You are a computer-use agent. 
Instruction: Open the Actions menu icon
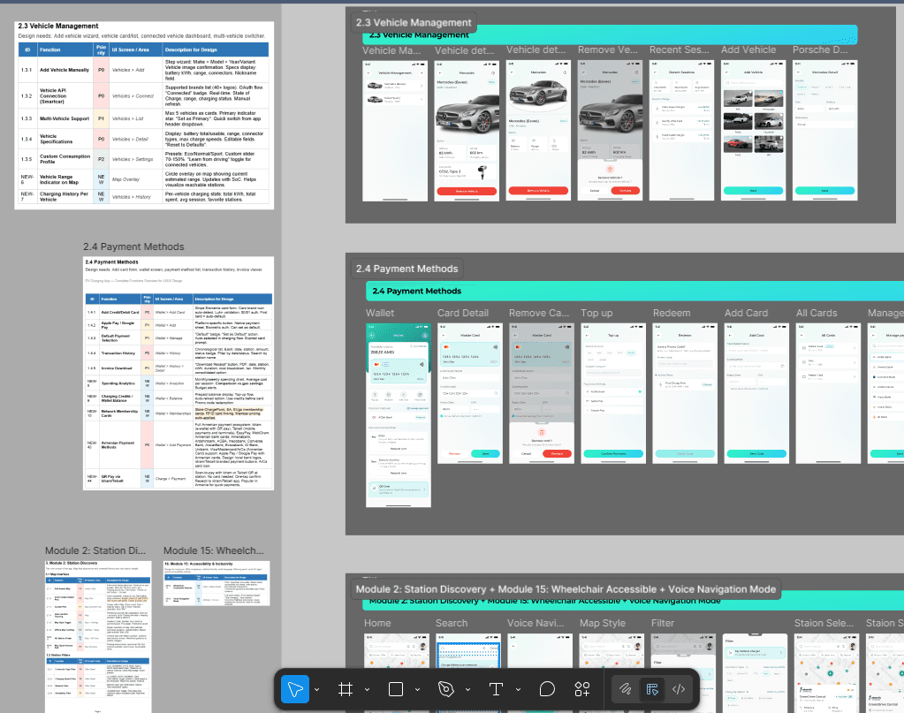point(582,689)
